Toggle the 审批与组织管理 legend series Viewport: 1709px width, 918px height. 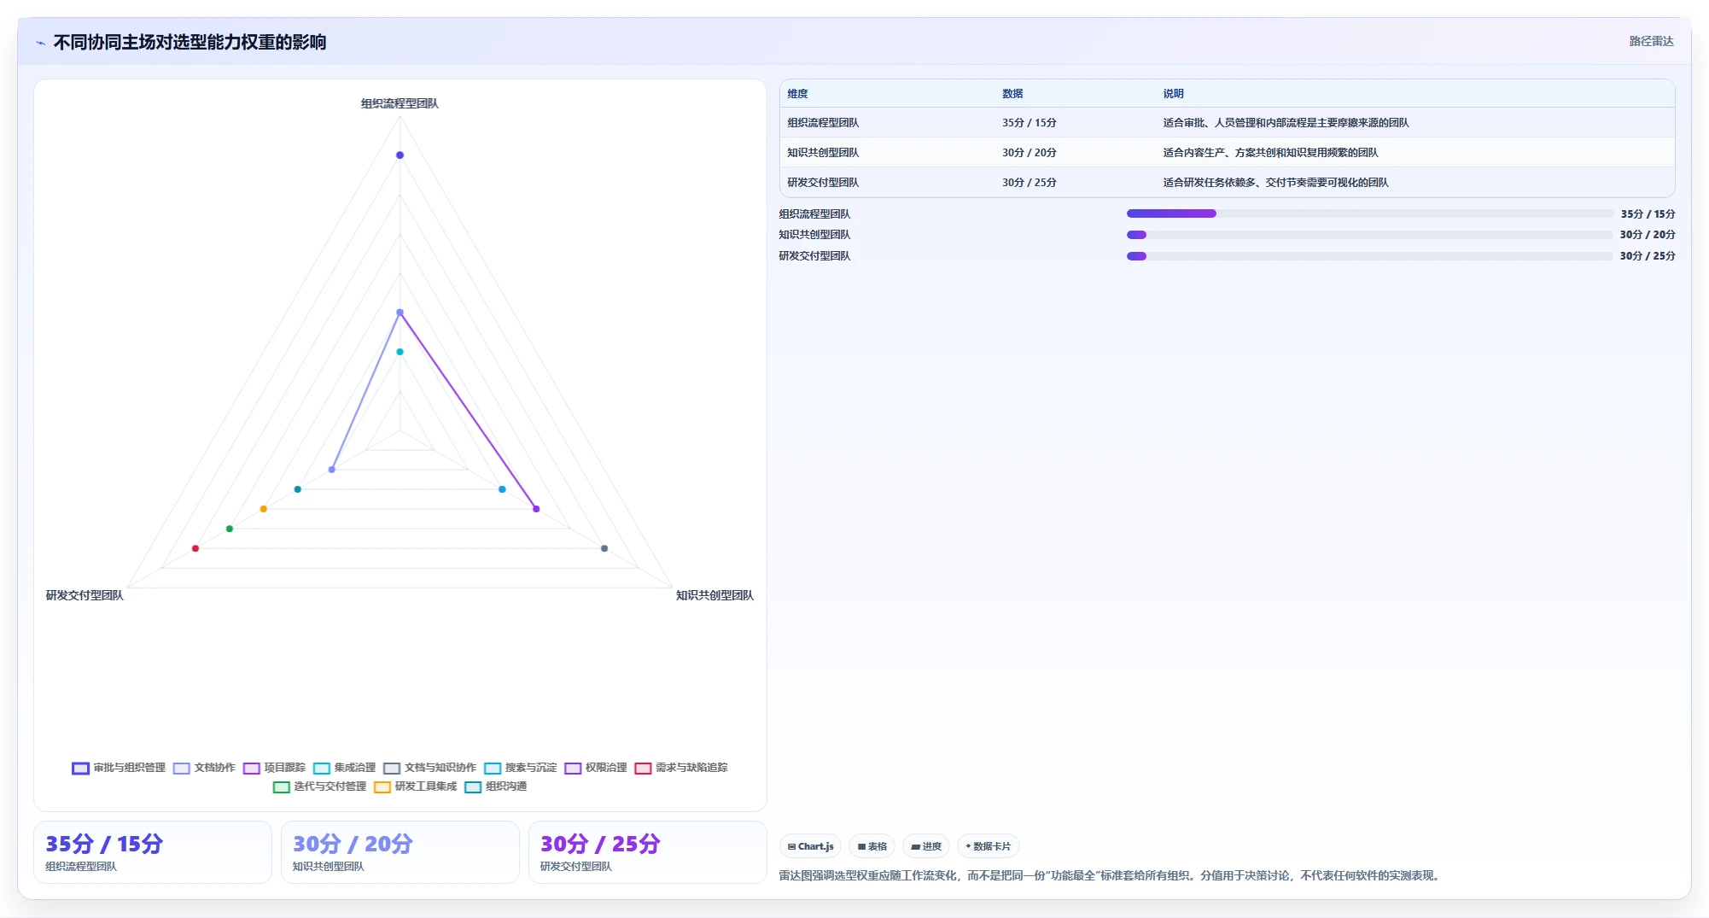coord(119,768)
